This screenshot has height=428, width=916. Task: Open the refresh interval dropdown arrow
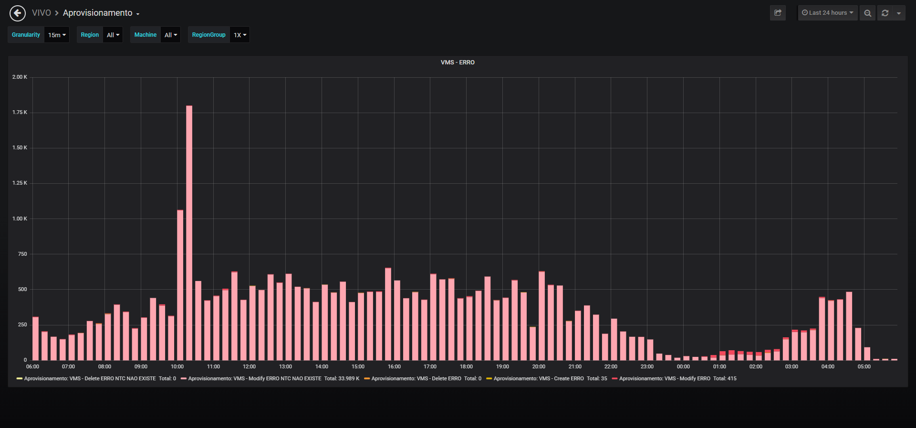899,13
